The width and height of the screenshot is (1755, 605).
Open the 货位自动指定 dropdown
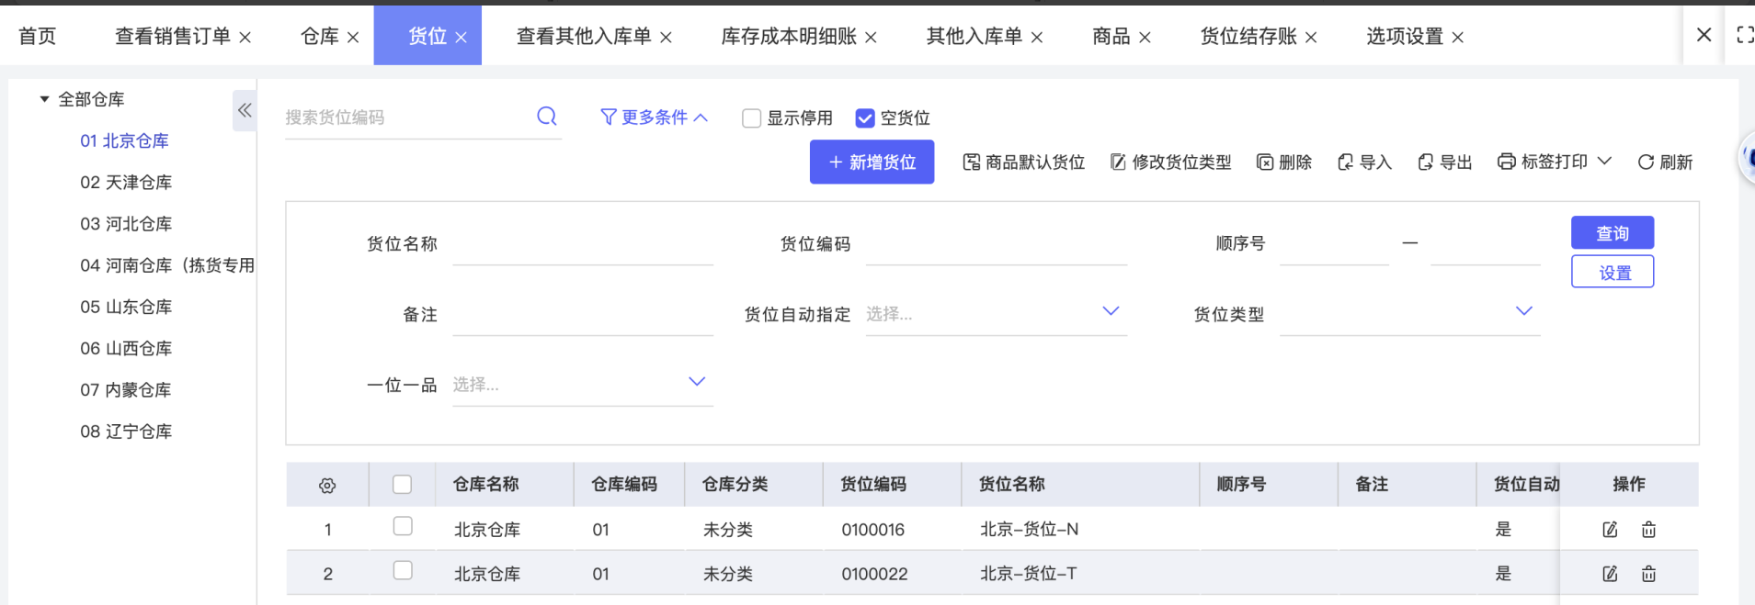point(996,314)
